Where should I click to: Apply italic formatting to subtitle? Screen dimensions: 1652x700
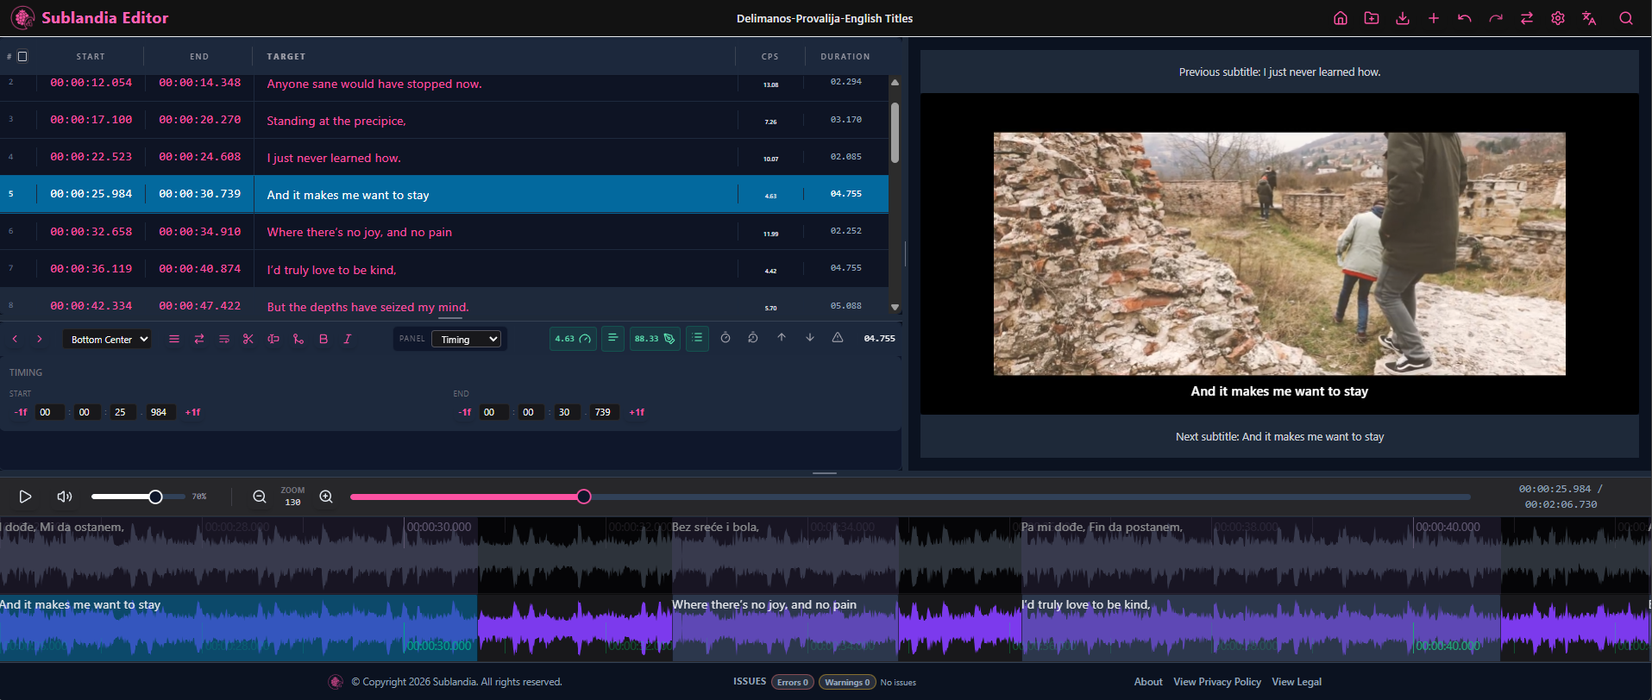pyautogui.click(x=348, y=339)
